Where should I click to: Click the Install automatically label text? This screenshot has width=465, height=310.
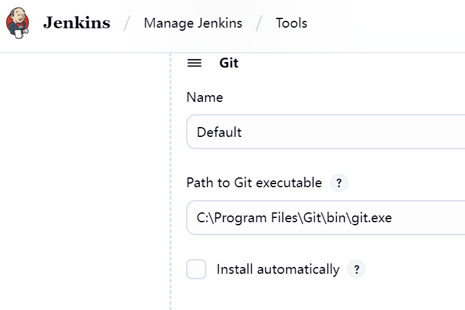pyautogui.click(x=278, y=269)
